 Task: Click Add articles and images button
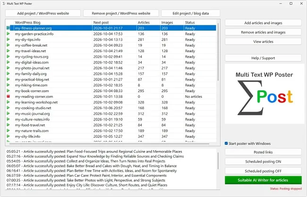click(x=263, y=23)
